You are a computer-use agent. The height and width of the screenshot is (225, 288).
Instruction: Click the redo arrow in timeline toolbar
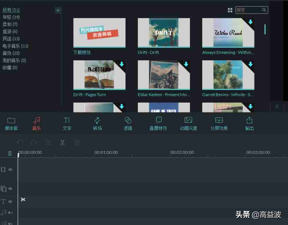tap(34, 142)
